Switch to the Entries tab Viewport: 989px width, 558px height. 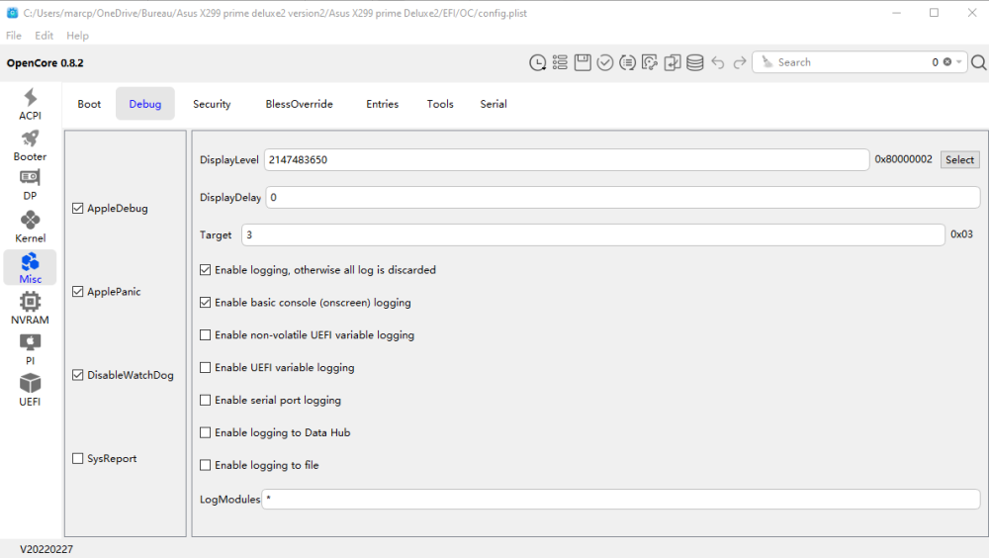pos(382,104)
